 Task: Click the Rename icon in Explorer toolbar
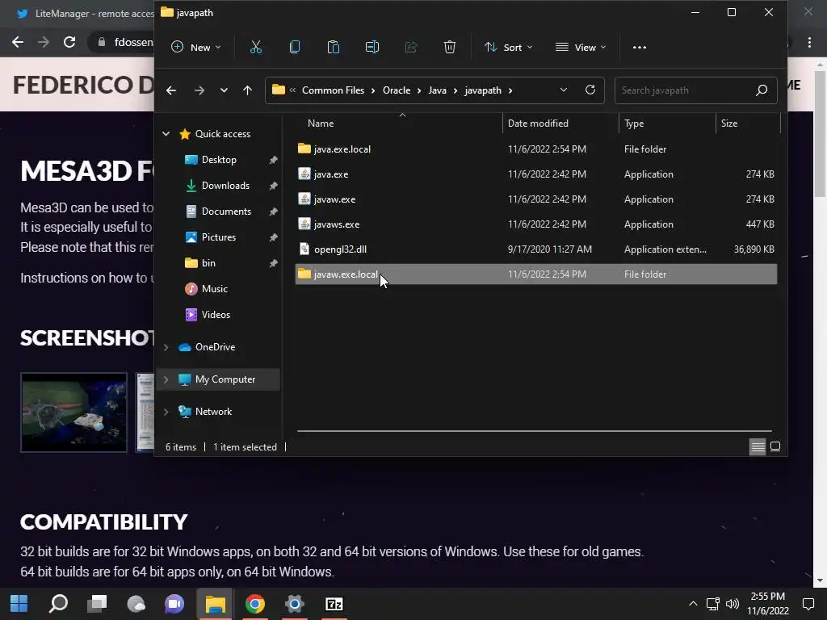(372, 48)
